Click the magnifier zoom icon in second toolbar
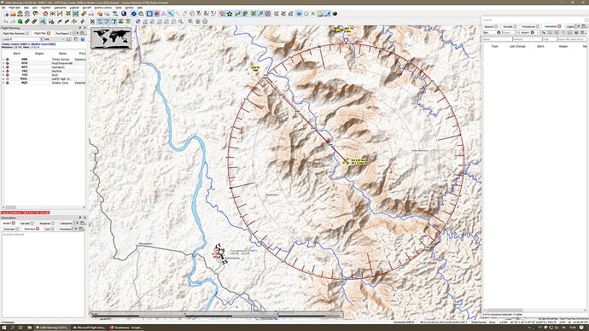Image resolution: width=589 pixels, height=331 pixels. pos(190,21)
